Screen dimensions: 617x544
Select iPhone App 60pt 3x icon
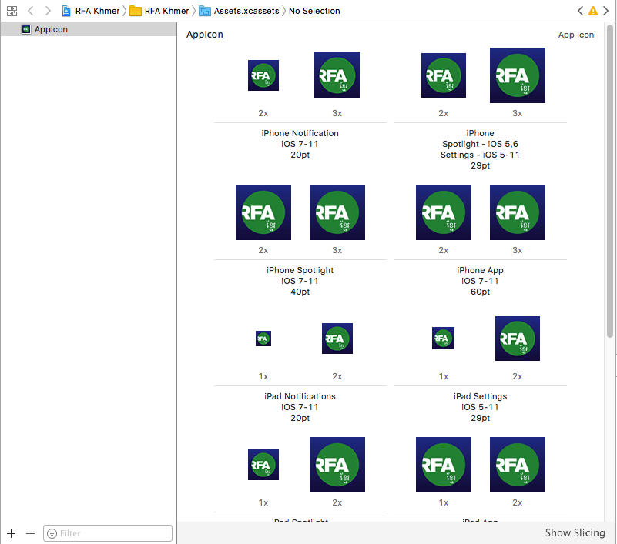point(518,212)
